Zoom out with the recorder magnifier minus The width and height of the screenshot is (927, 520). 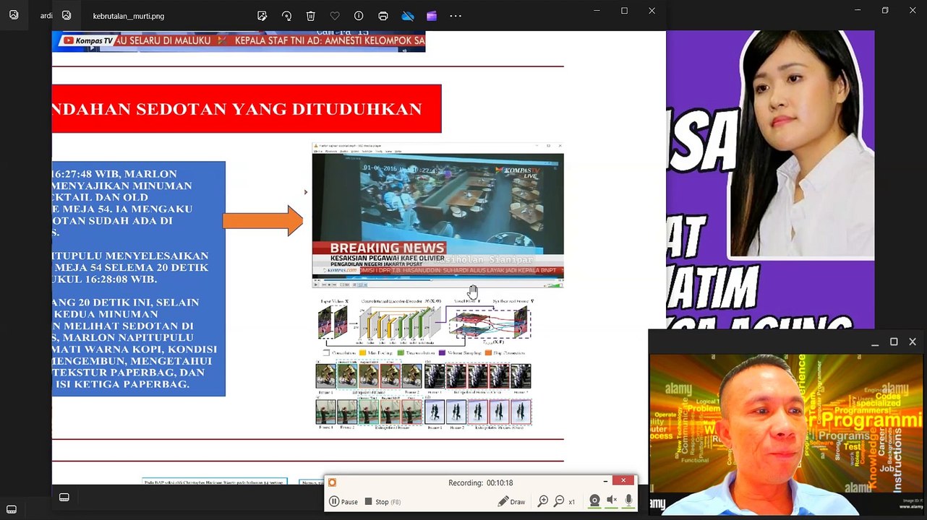559,501
